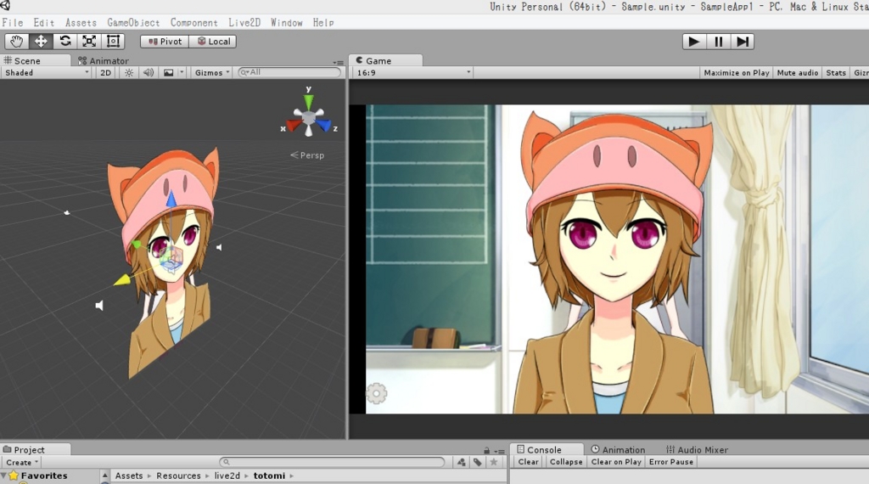869x484 pixels.
Task: Click search by type icon in Project
Action: [461, 462]
